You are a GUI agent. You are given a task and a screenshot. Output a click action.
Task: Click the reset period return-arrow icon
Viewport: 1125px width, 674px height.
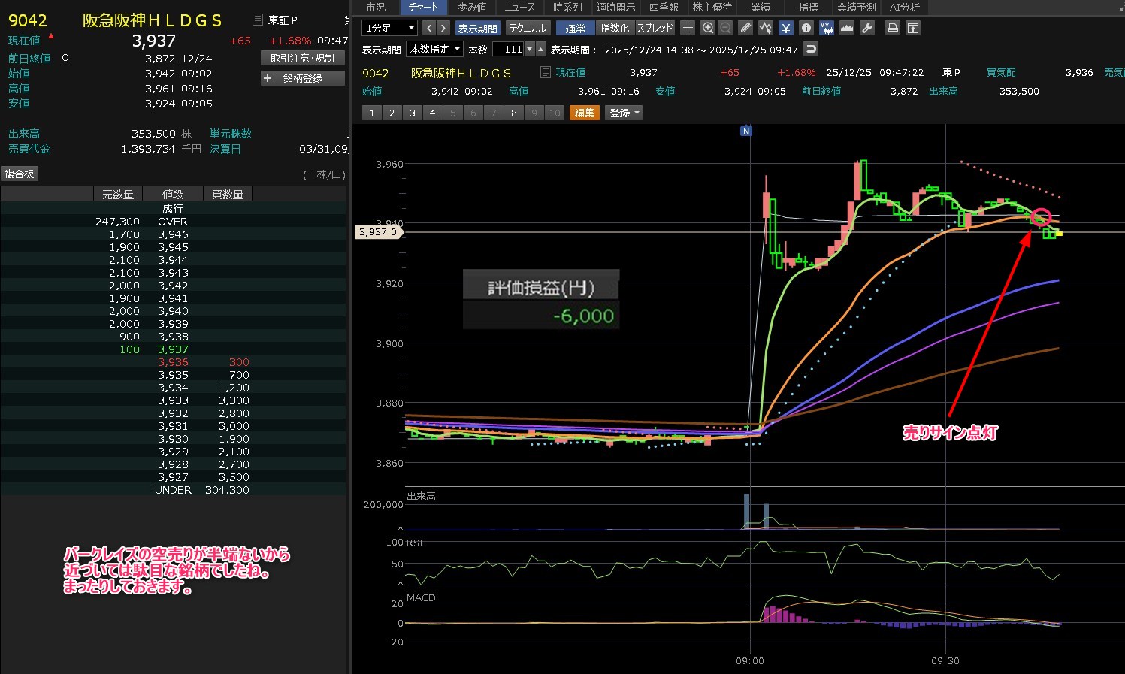click(x=810, y=49)
